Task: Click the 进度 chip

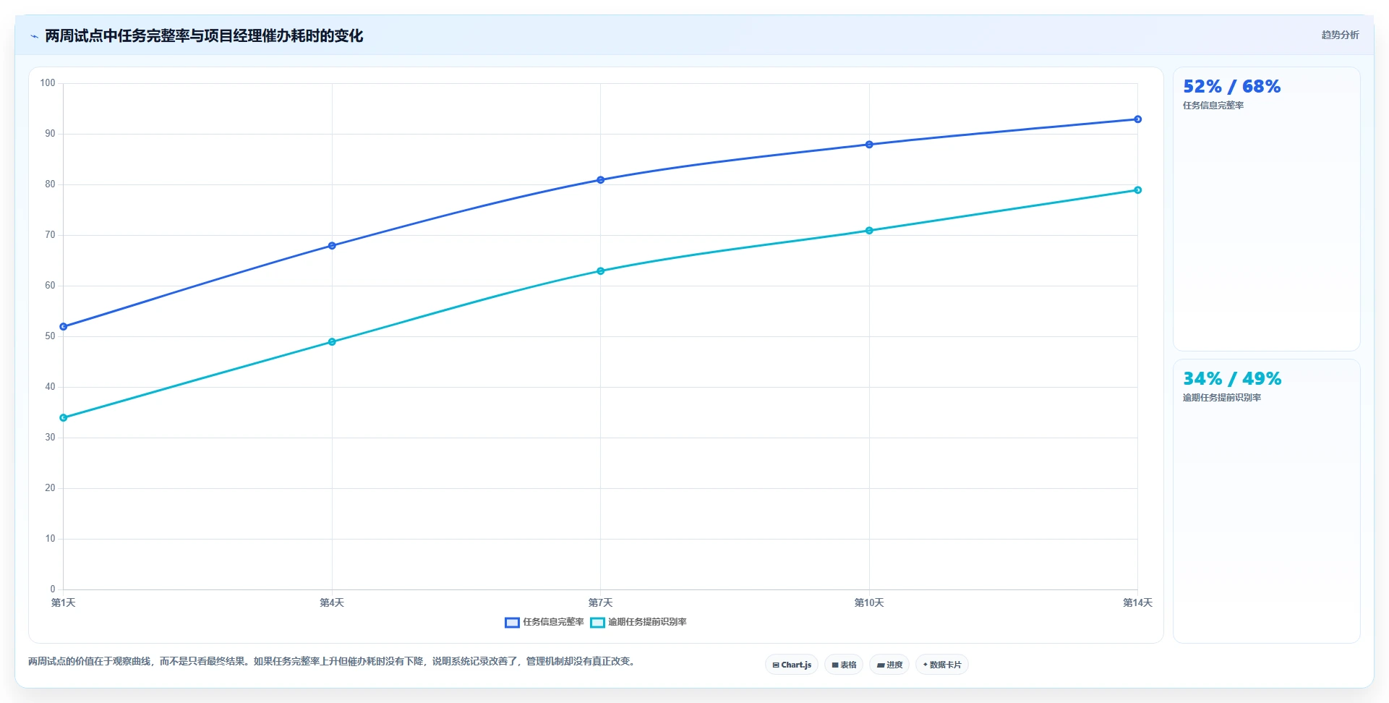Action: point(889,665)
